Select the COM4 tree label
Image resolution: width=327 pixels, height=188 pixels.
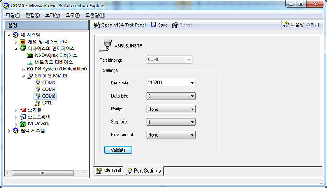(x=49, y=89)
